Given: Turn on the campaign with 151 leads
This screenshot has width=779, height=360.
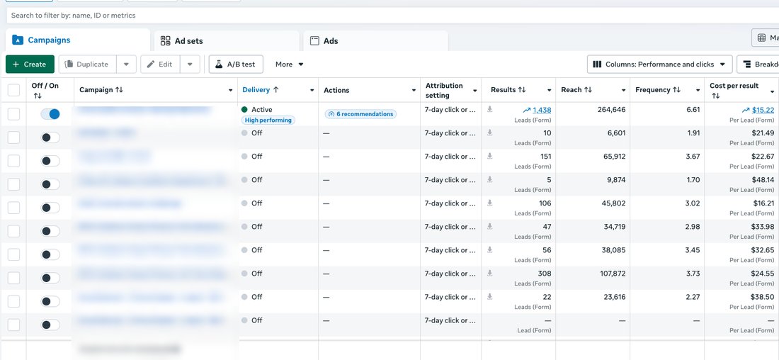Looking at the screenshot, I should (50, 161).
